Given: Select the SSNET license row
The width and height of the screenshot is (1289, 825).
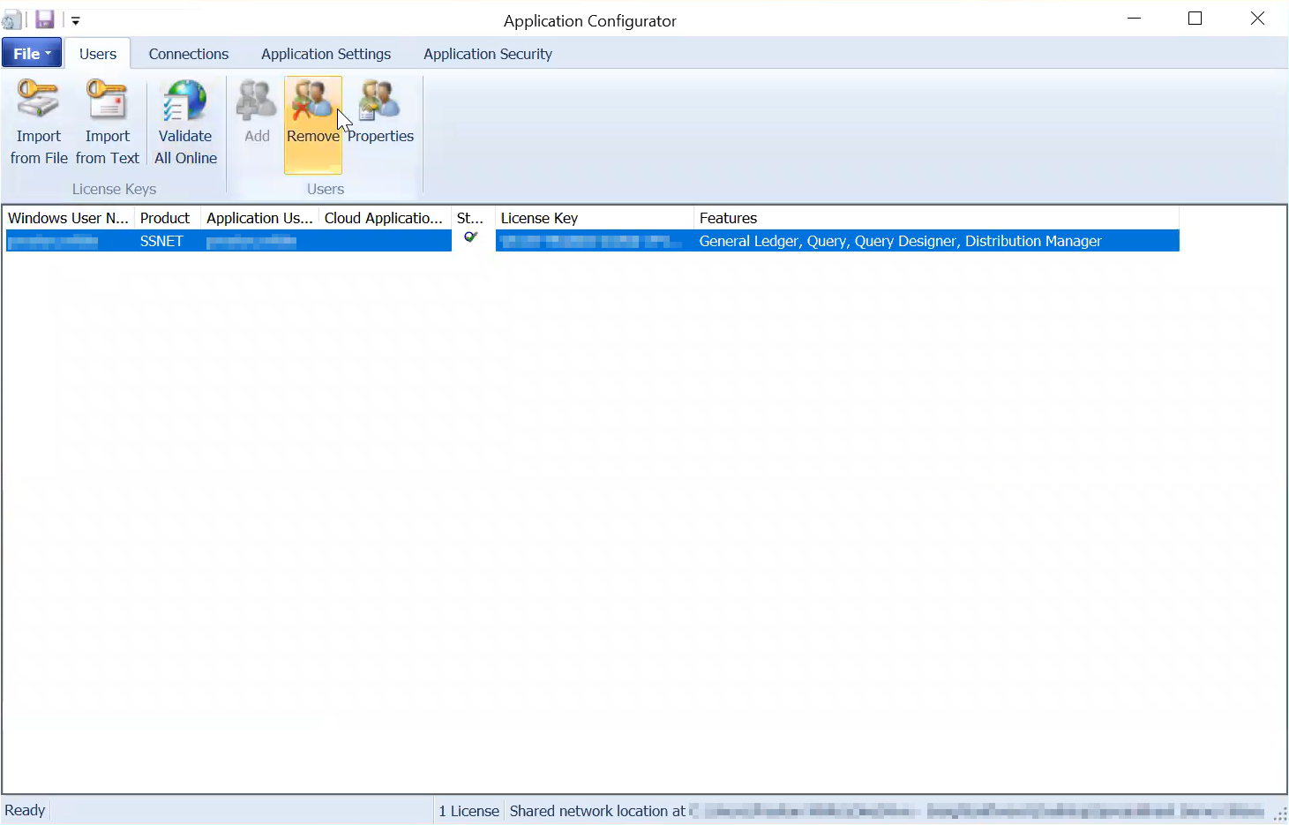Looking at the screenshot, I should (161, 240).
